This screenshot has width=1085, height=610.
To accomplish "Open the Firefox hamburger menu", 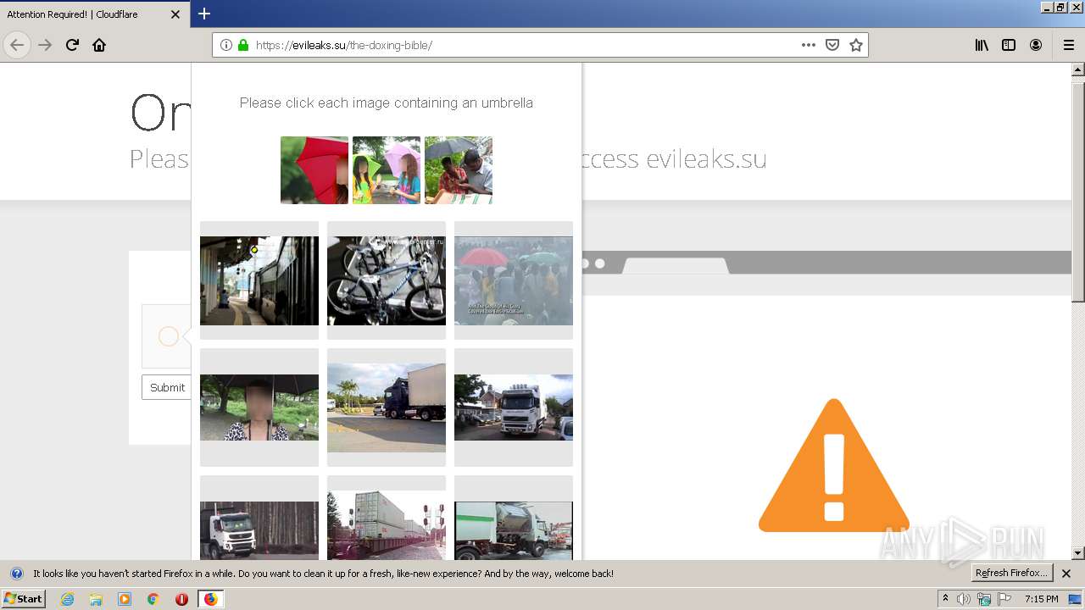I will [1069, 45].
